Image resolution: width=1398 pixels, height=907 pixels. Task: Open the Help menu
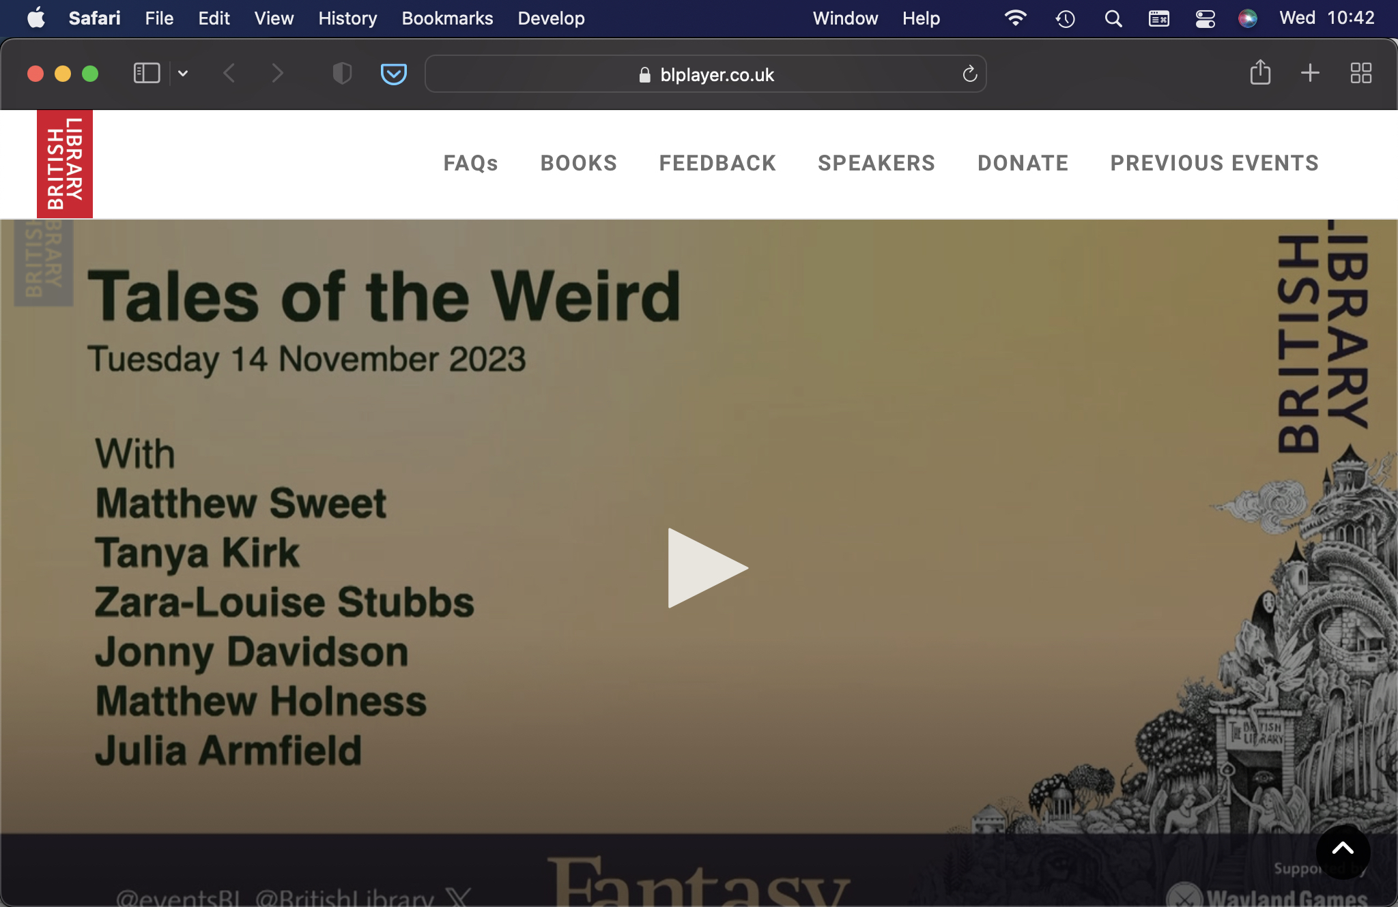pyautogui.click(x=921, y=18)
